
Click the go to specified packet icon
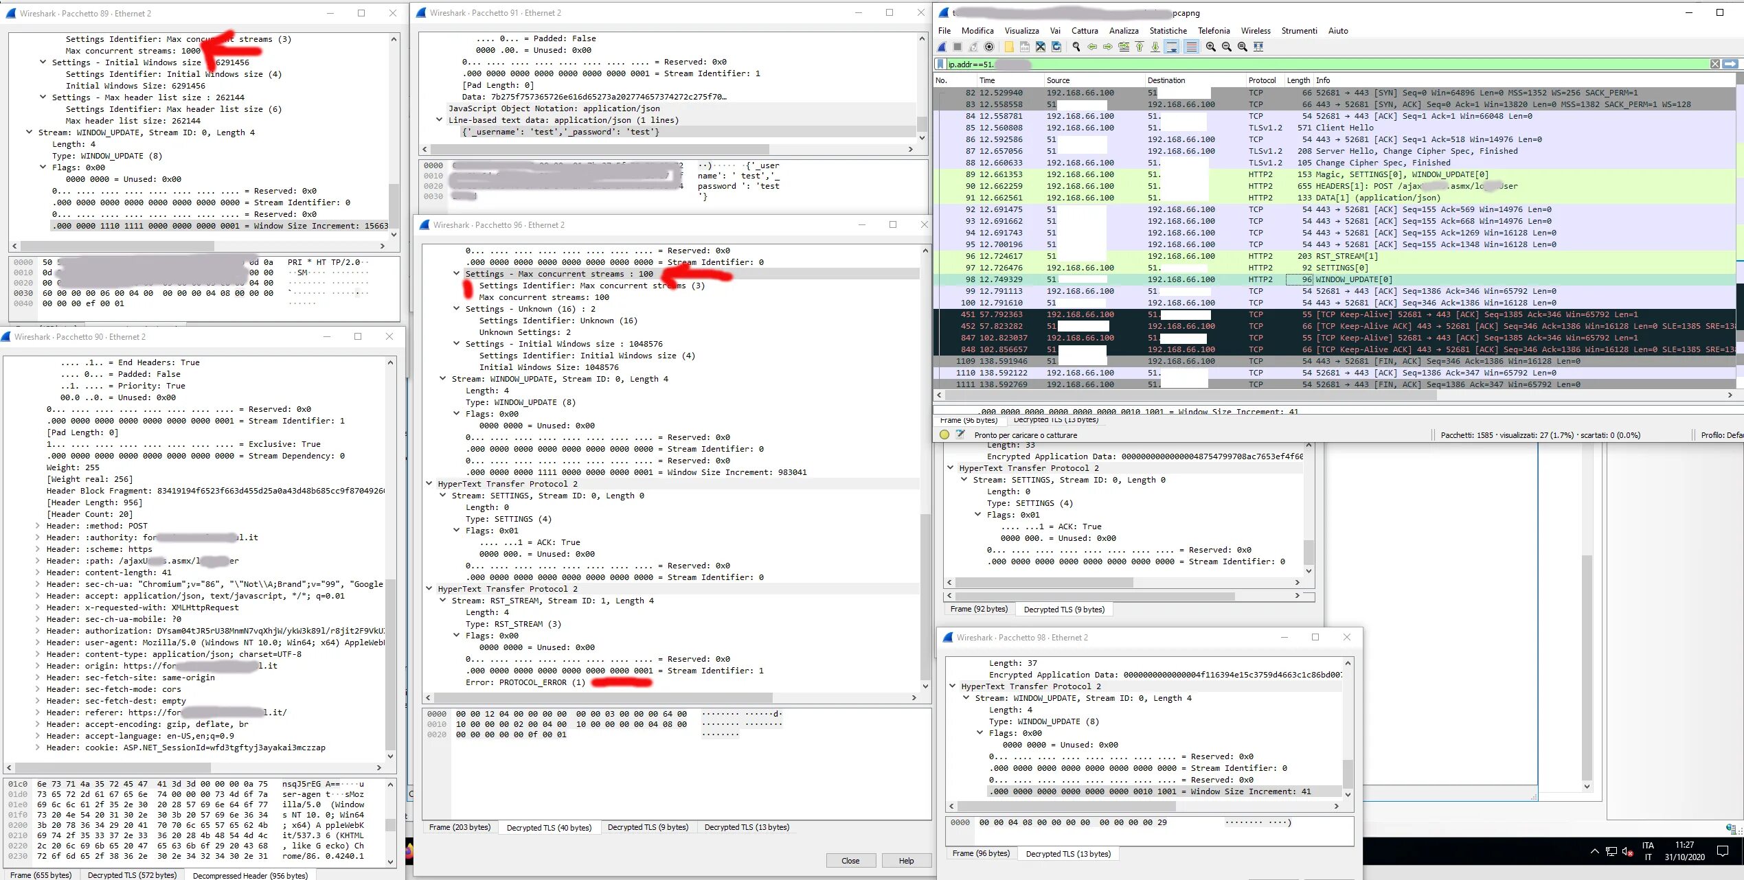point(1124,47)
